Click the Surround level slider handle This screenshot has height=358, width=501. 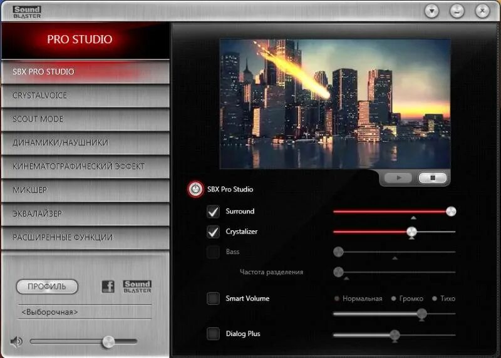pyautogui.click(x=451, y=212)
